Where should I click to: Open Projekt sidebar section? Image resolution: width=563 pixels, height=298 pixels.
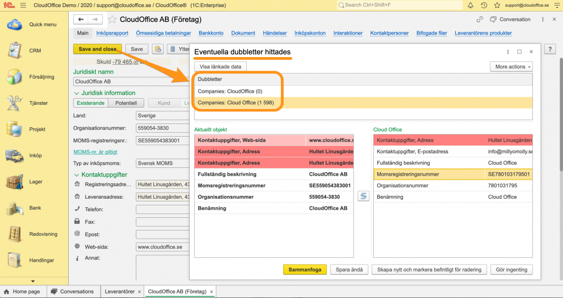pyautogui.click(x=34, y=129)
